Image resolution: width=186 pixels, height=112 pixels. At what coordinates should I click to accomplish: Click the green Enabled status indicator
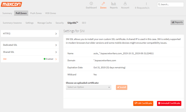click(45, 59)
